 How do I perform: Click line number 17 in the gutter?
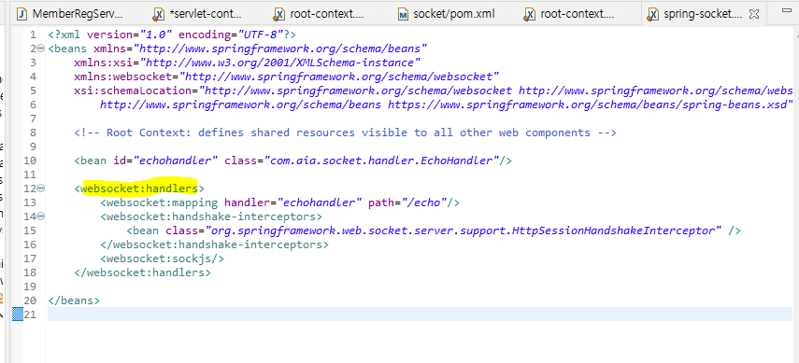[30, 258]
